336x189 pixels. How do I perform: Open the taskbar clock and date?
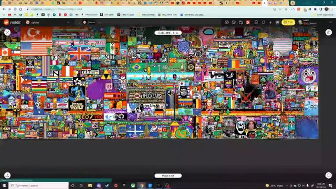click(x=321, y=185)
